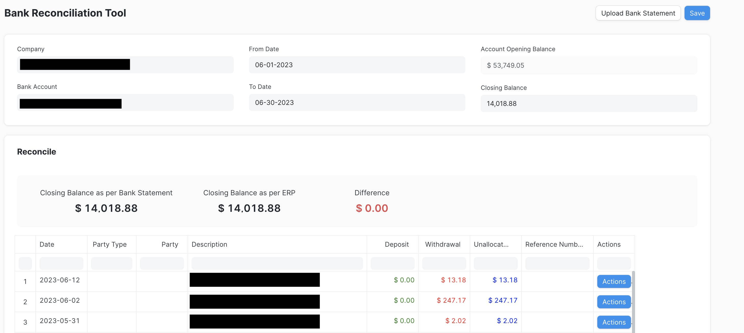744x333 pixels.
Task: Click the unallocated amount $ 13.18 link
Action: [505, 280]
